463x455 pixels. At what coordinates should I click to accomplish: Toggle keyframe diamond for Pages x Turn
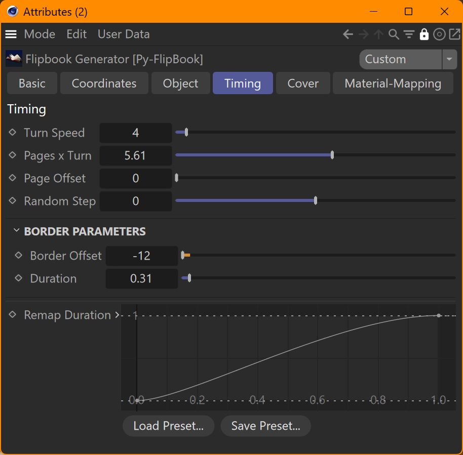click(x=12, y=155)
